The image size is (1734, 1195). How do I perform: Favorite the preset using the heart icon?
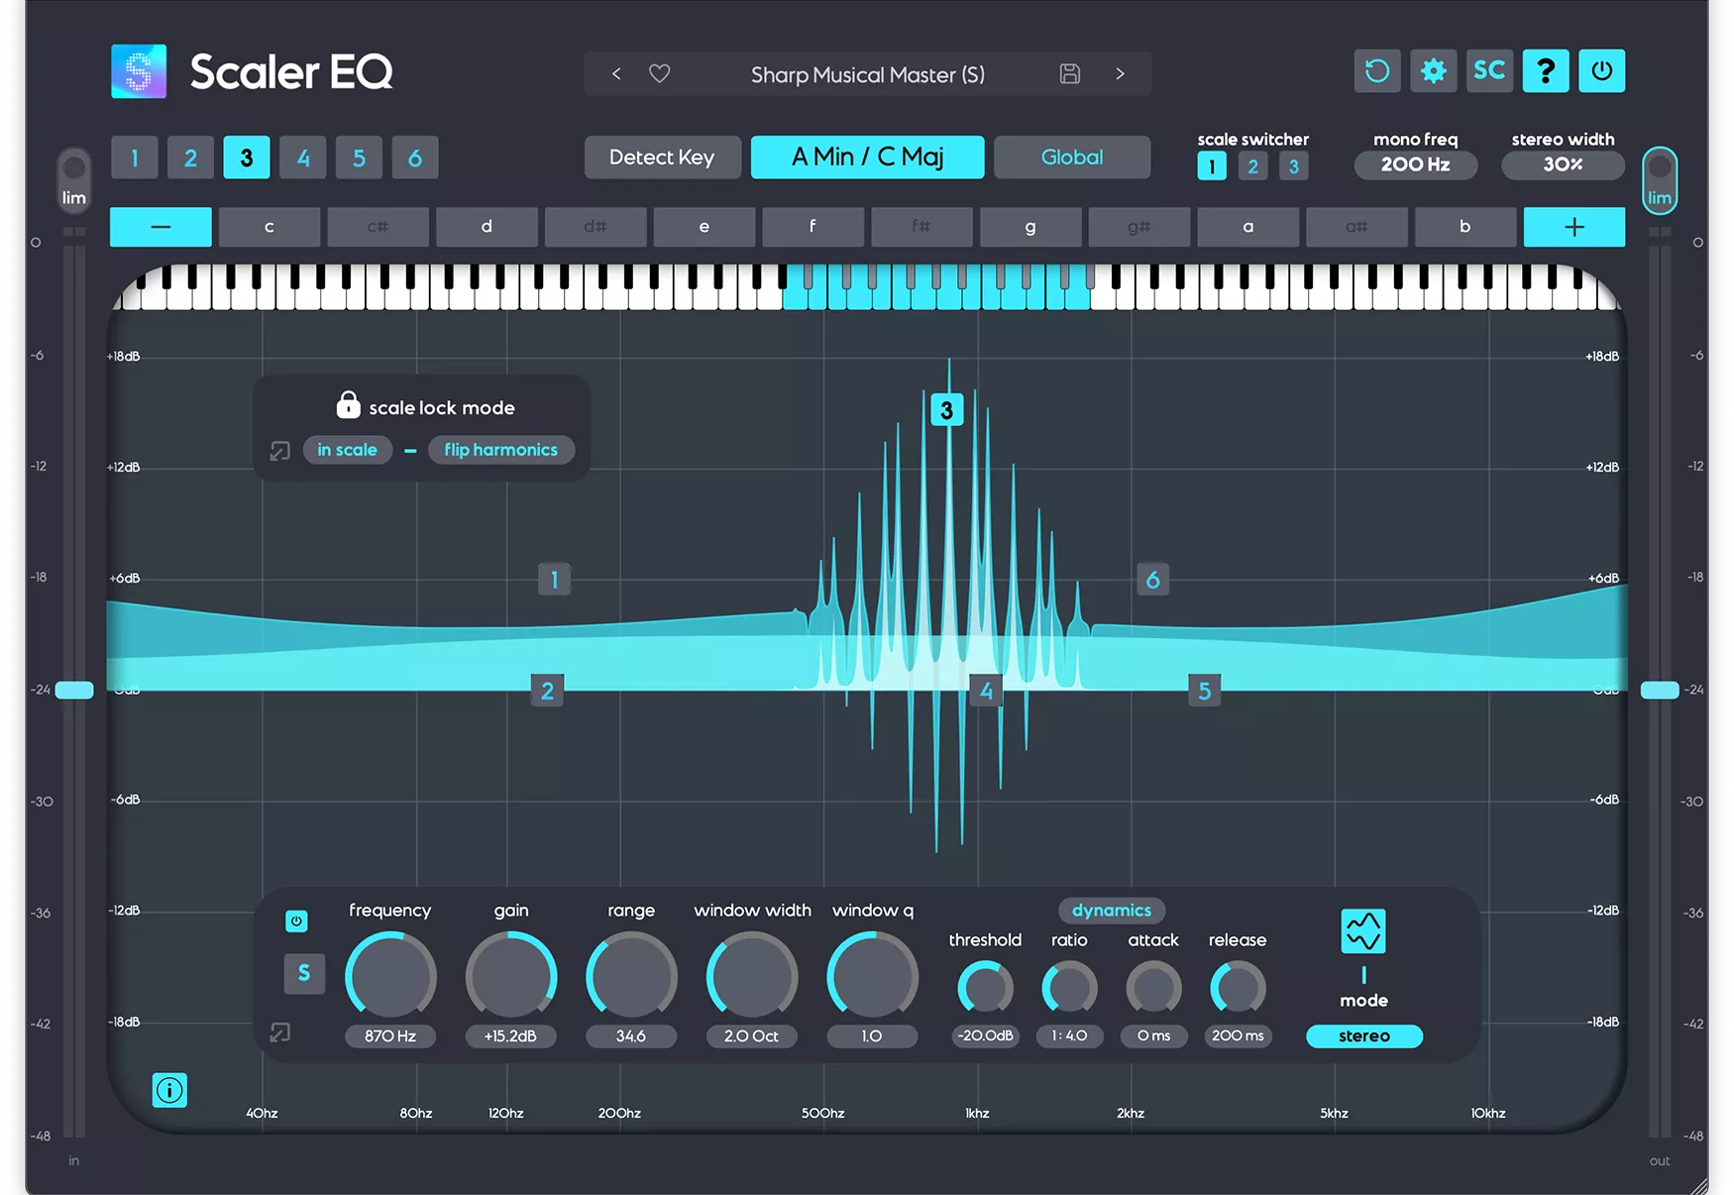pyautogui.click(x=659, y=73)
